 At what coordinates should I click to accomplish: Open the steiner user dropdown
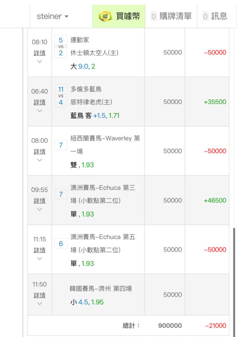(x=53, y=16)
